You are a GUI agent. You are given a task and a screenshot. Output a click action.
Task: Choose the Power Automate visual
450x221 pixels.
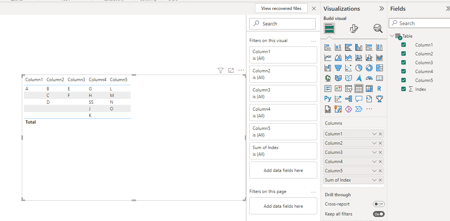point(359,109)
